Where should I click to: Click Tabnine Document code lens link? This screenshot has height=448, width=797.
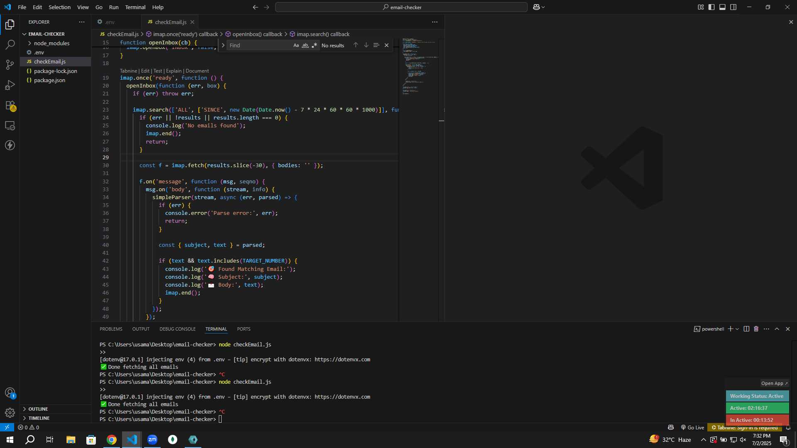coord(197,71)
